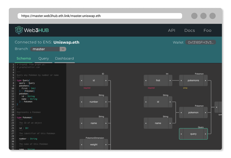Screen dimensions: 231x158
Task: Click right arrow on String id node beside pokemon
Action: click(x=170, y=102)
